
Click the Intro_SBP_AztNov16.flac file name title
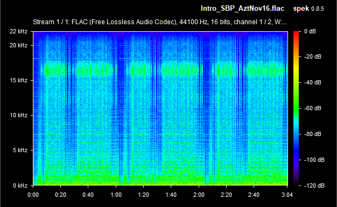(242, 9)
